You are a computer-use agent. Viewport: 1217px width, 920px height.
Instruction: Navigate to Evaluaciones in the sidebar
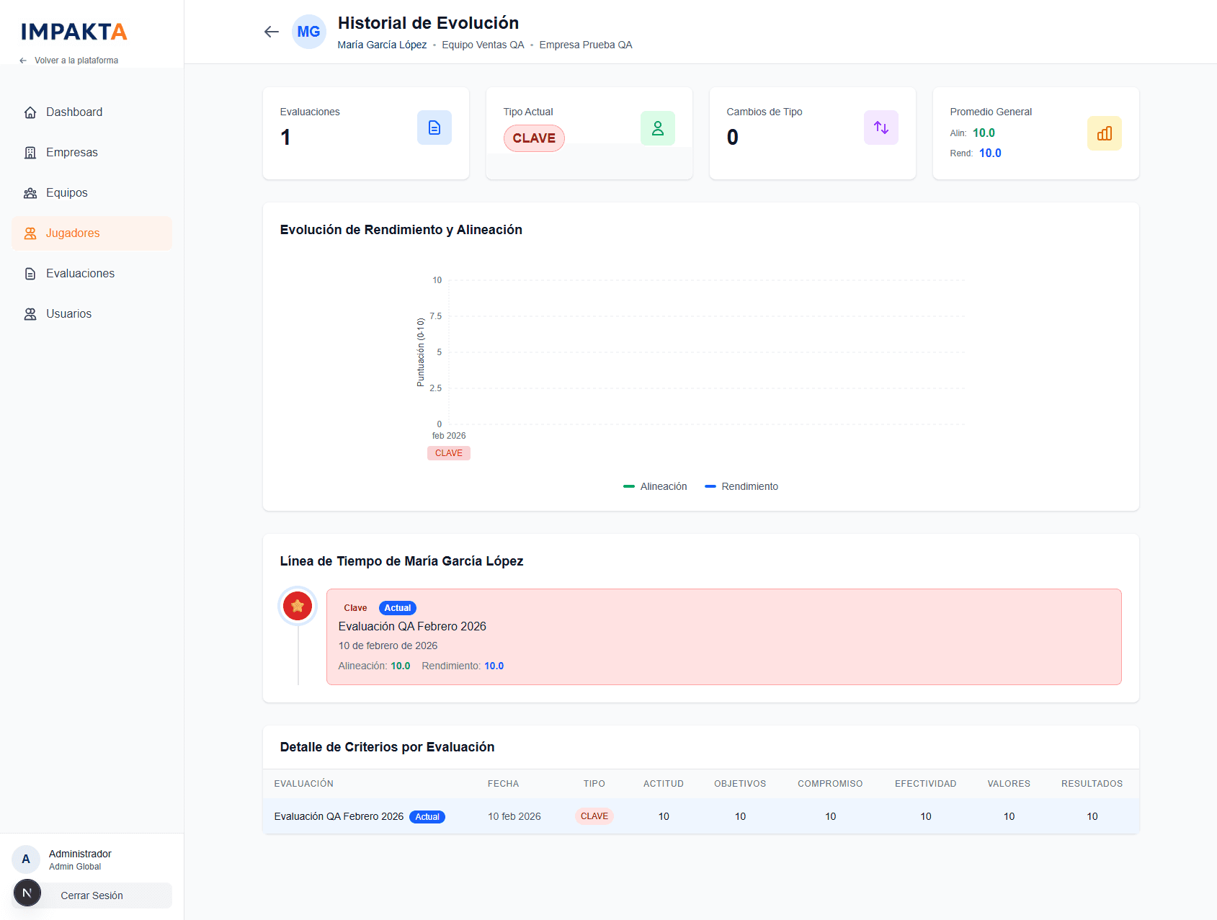tap(80, 274)
